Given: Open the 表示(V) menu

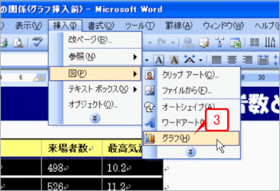Looking at the screenshot, I should point(28,26).
